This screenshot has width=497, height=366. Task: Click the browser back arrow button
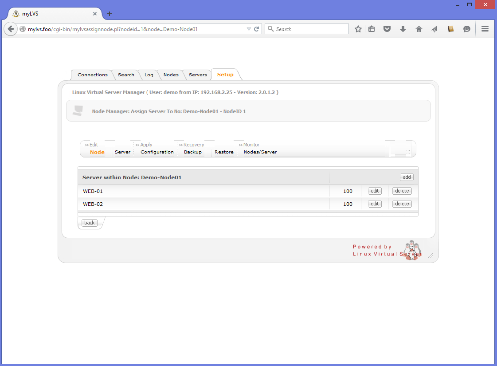click(x=11, y=29)
